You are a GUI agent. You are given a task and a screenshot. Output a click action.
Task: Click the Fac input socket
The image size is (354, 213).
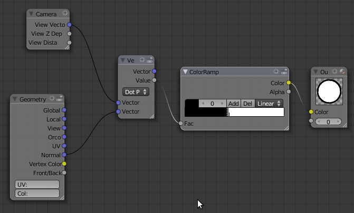click(x=180, y=124)
